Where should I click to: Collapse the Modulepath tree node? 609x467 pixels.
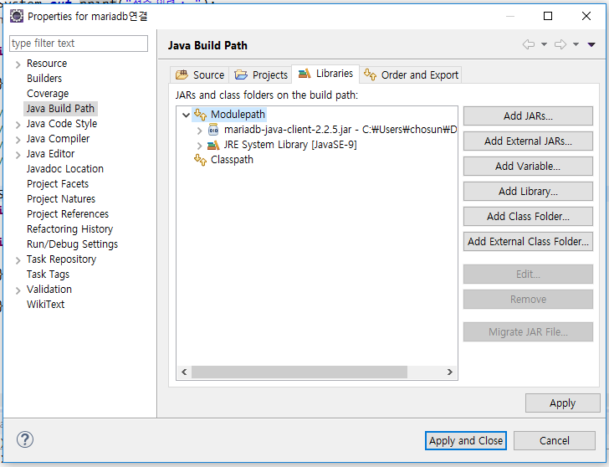(186, 115)
